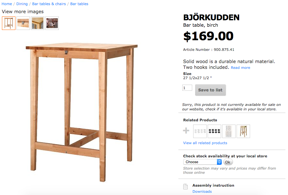Show the table corner detail thumbnail
The image size is (288, 195).
pyautogui.click(x=38, y=23)
